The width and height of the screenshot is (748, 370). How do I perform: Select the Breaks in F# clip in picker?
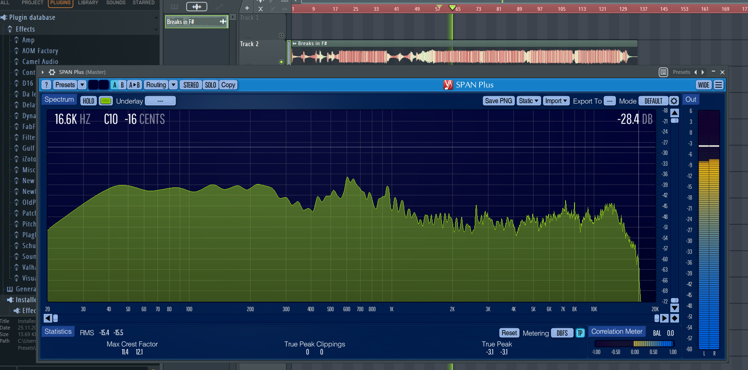click(x=197, y=22)
